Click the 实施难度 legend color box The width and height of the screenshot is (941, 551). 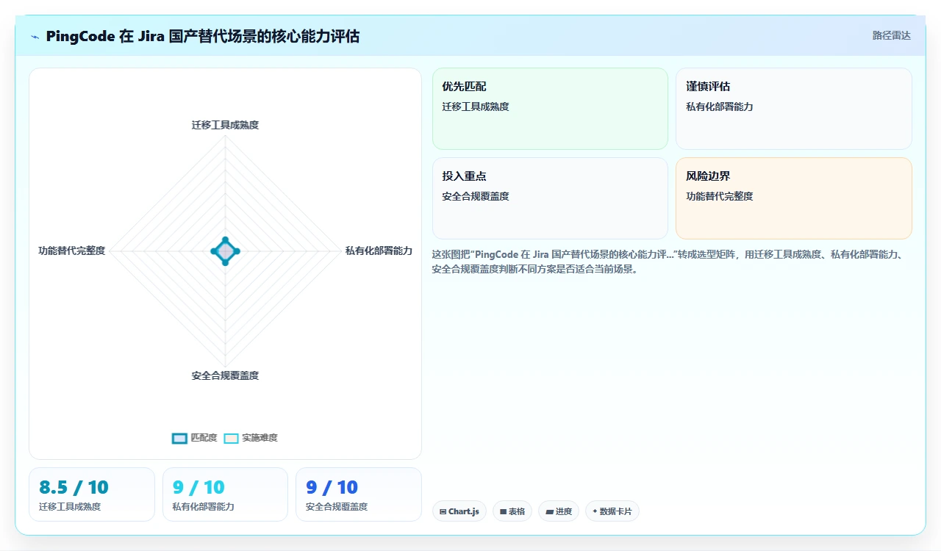[231, 439]
